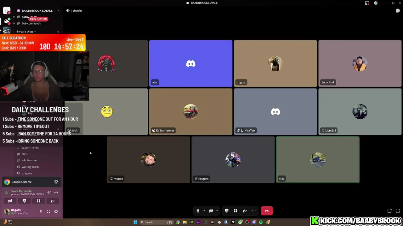Mute with the user panel microphone icon
This screenshot has height=226, width=403.
pyautogui.click(x=41, y=212)
